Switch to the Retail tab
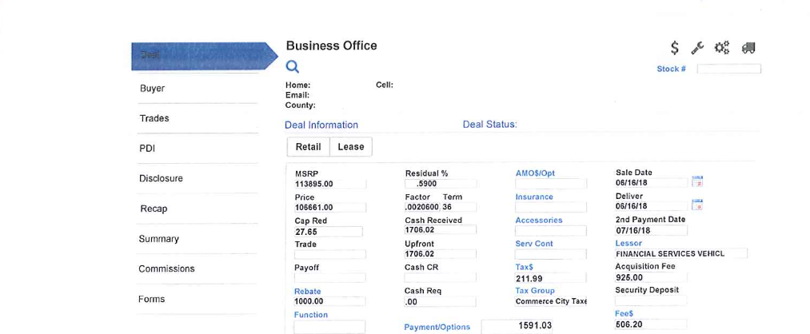 309,146
